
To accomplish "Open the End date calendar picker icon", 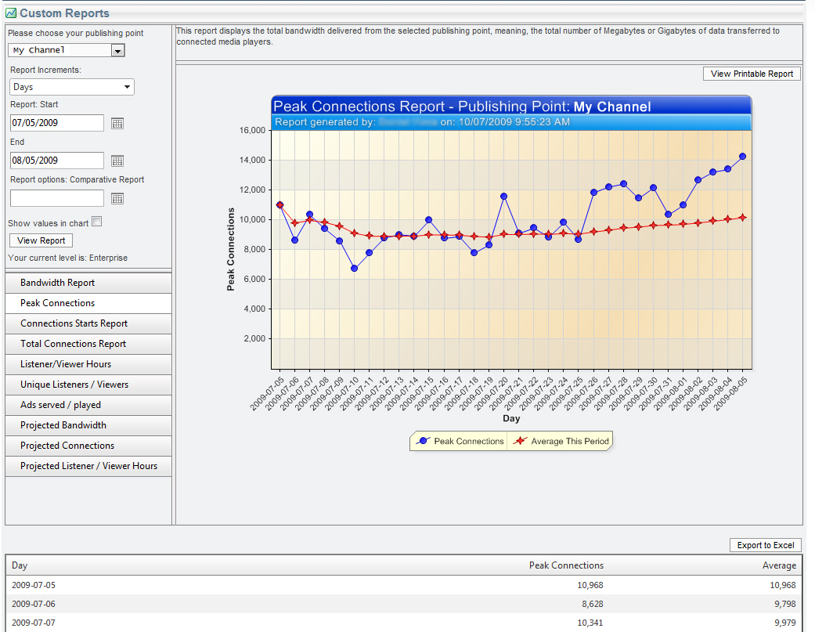I will point(117,161).
